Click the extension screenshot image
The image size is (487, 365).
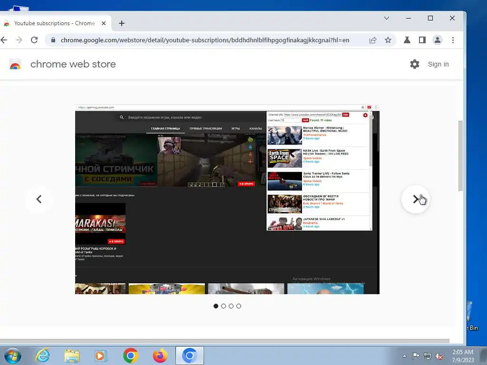coord(227,199)
